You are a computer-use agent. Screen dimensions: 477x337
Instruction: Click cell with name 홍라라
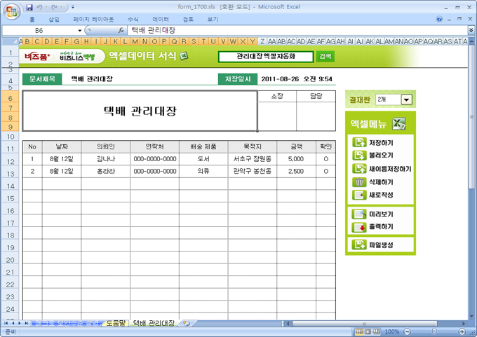105,172
